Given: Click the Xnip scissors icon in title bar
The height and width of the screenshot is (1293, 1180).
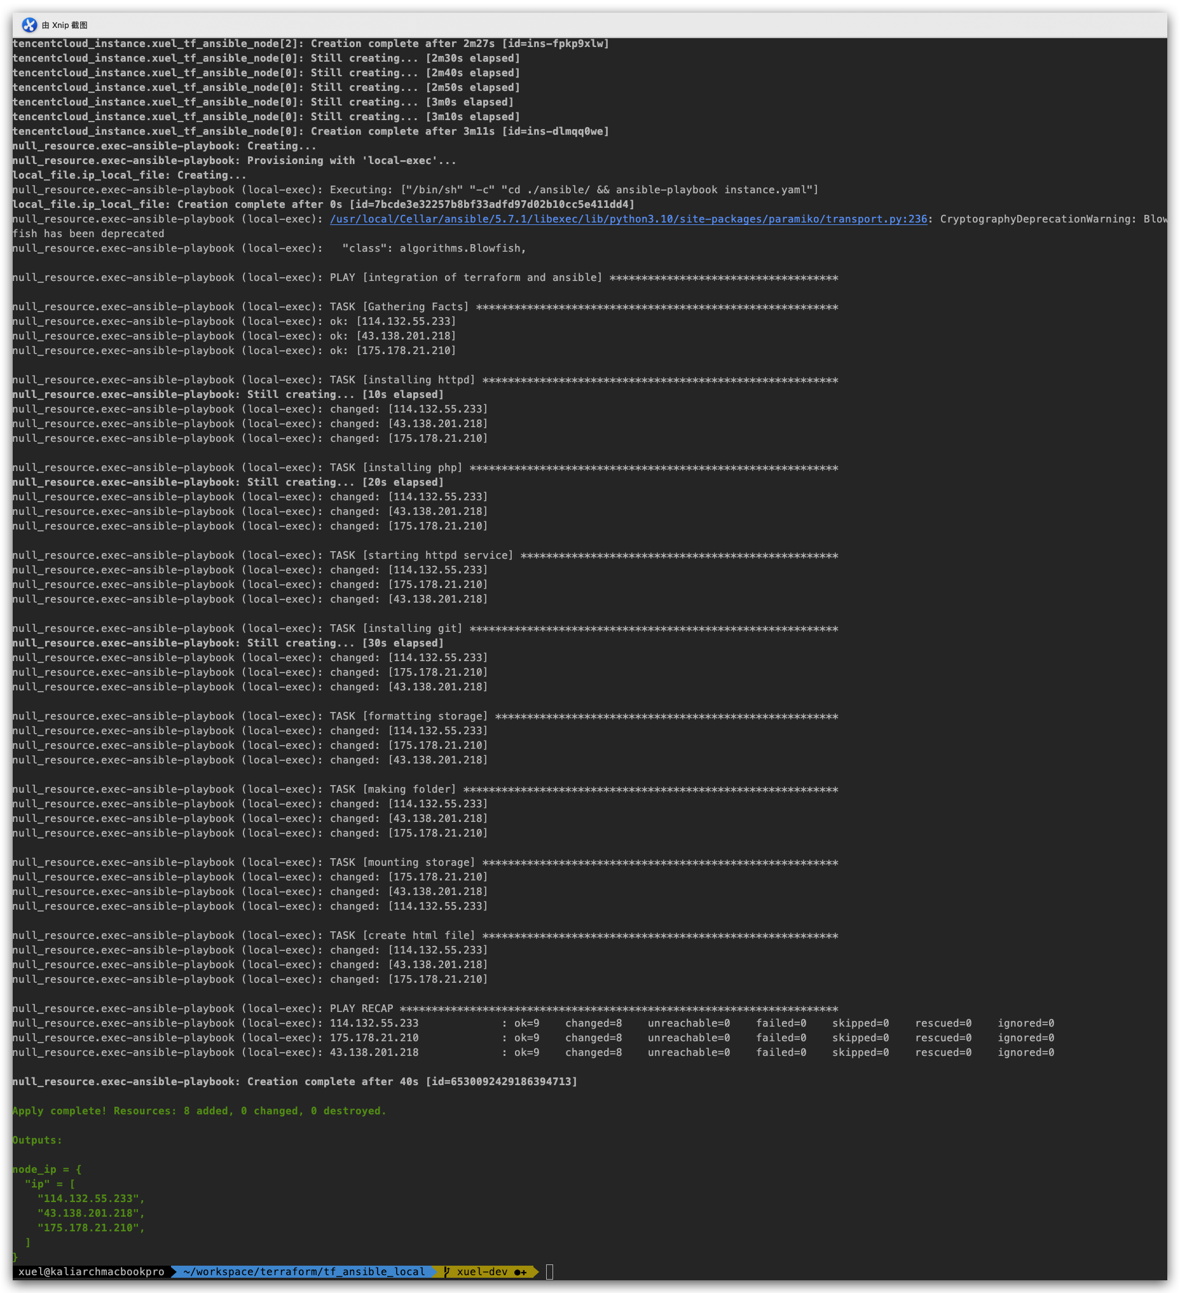Looking at the screenshot, I should click(x=30, y=25).
